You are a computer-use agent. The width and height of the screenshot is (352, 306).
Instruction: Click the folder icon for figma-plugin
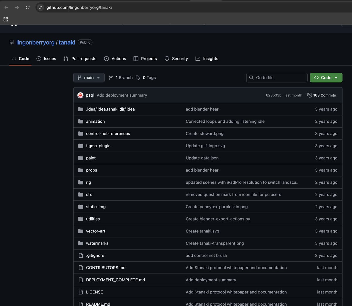coord(81,146)
